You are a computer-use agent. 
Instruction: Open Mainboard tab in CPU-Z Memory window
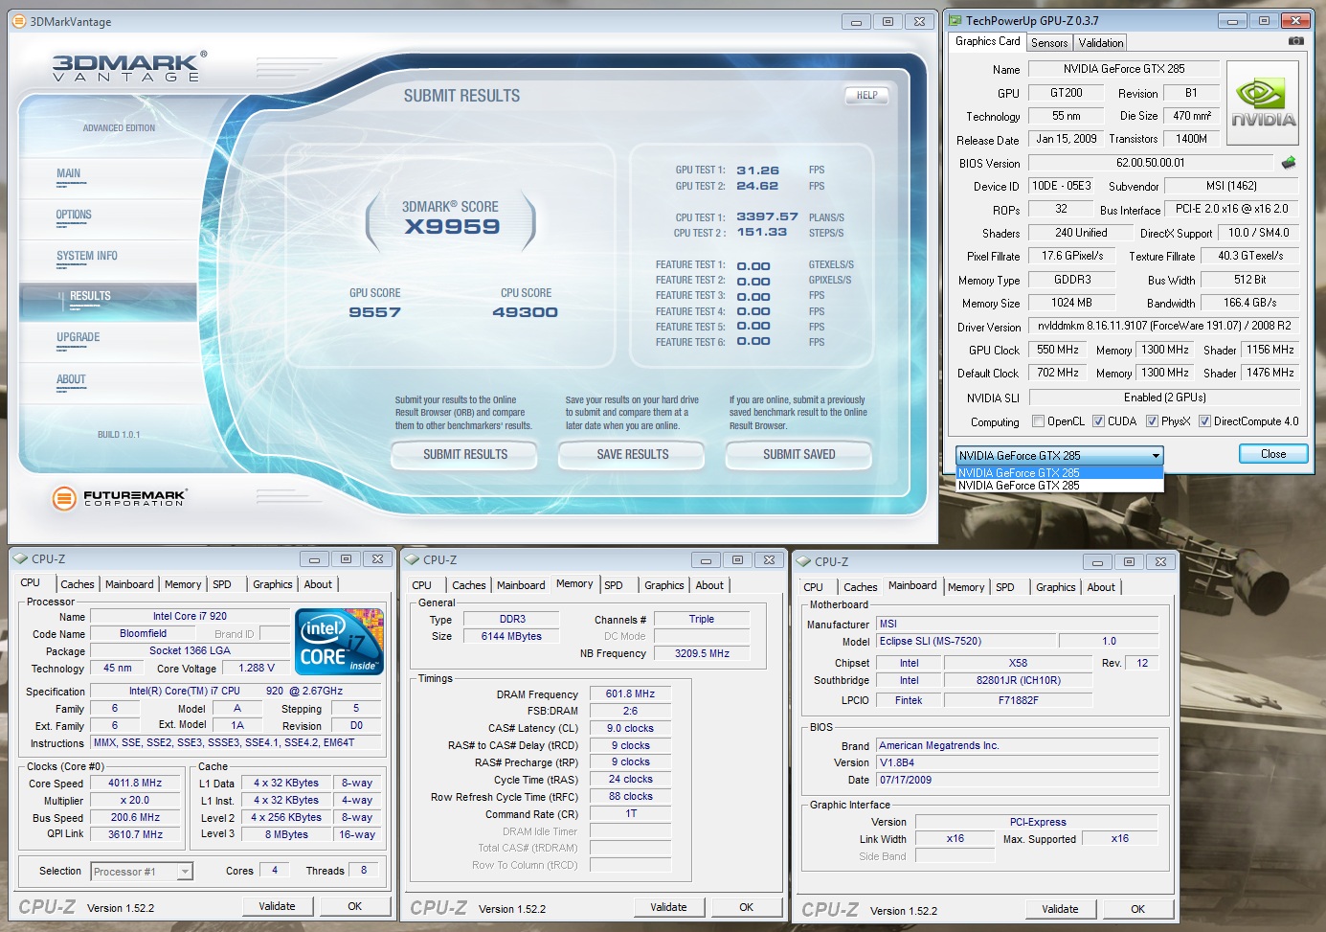click(x=521, y=585)
